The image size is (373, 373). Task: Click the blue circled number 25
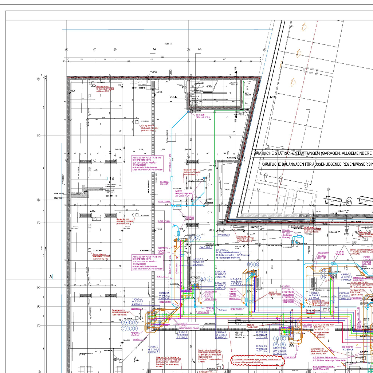pos(276,344)
